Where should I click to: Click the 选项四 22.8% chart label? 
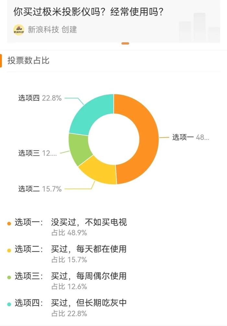tap(40, 98)
